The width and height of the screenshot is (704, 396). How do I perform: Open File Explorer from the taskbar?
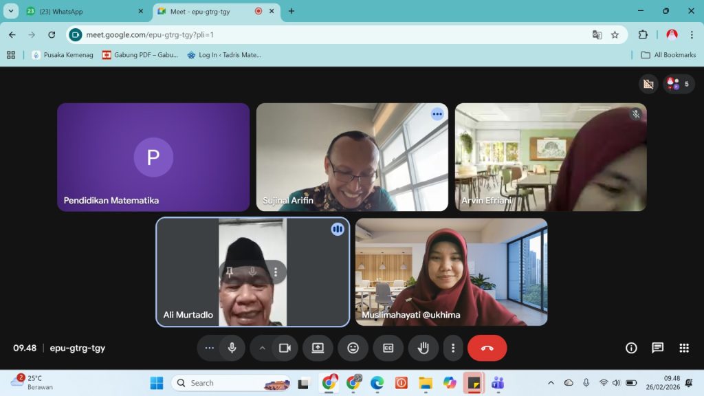pyautogui.click(x=426, y=383)
